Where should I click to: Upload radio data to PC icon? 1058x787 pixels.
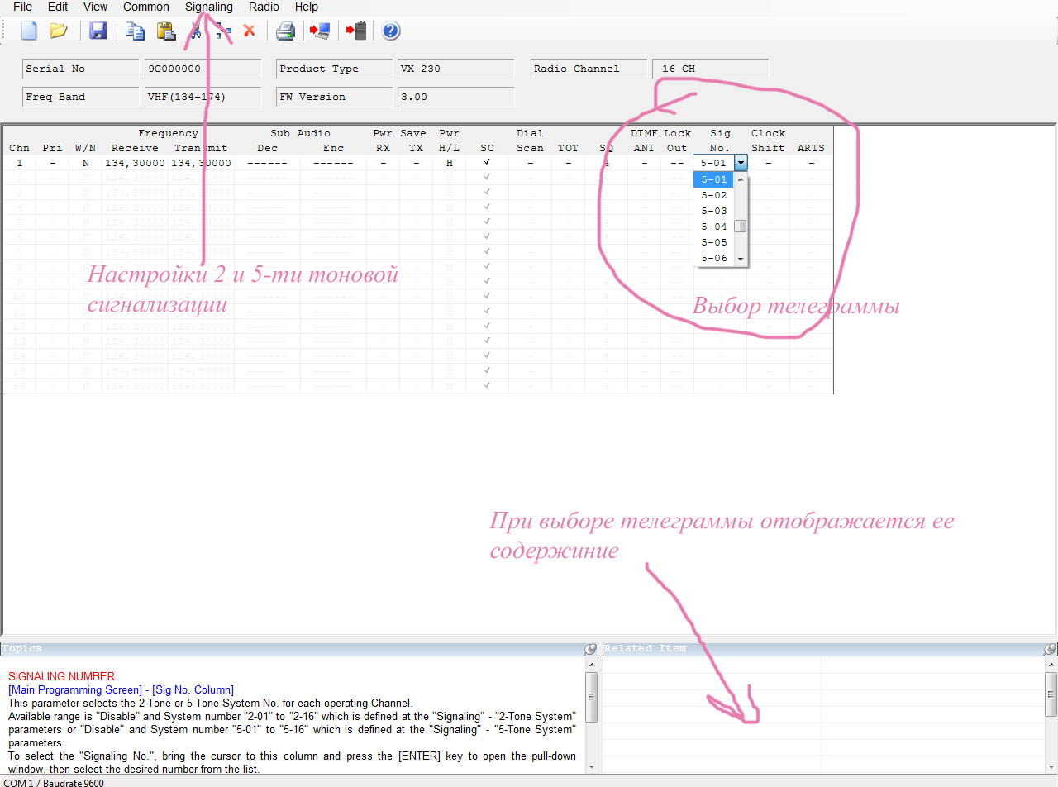tap(320, 31)
